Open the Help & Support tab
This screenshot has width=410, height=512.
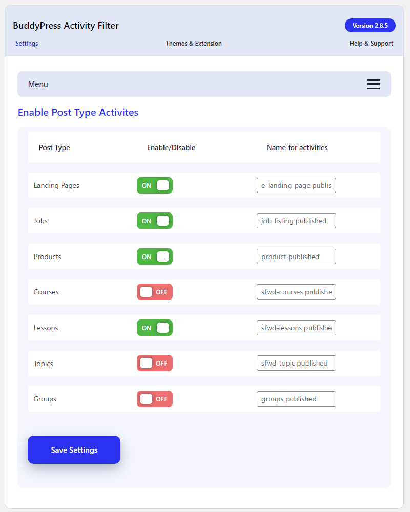371,44
